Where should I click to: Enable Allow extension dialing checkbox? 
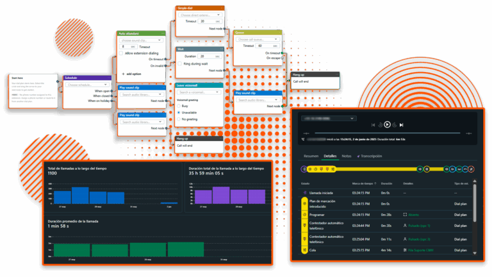click(x=121, y=53)
